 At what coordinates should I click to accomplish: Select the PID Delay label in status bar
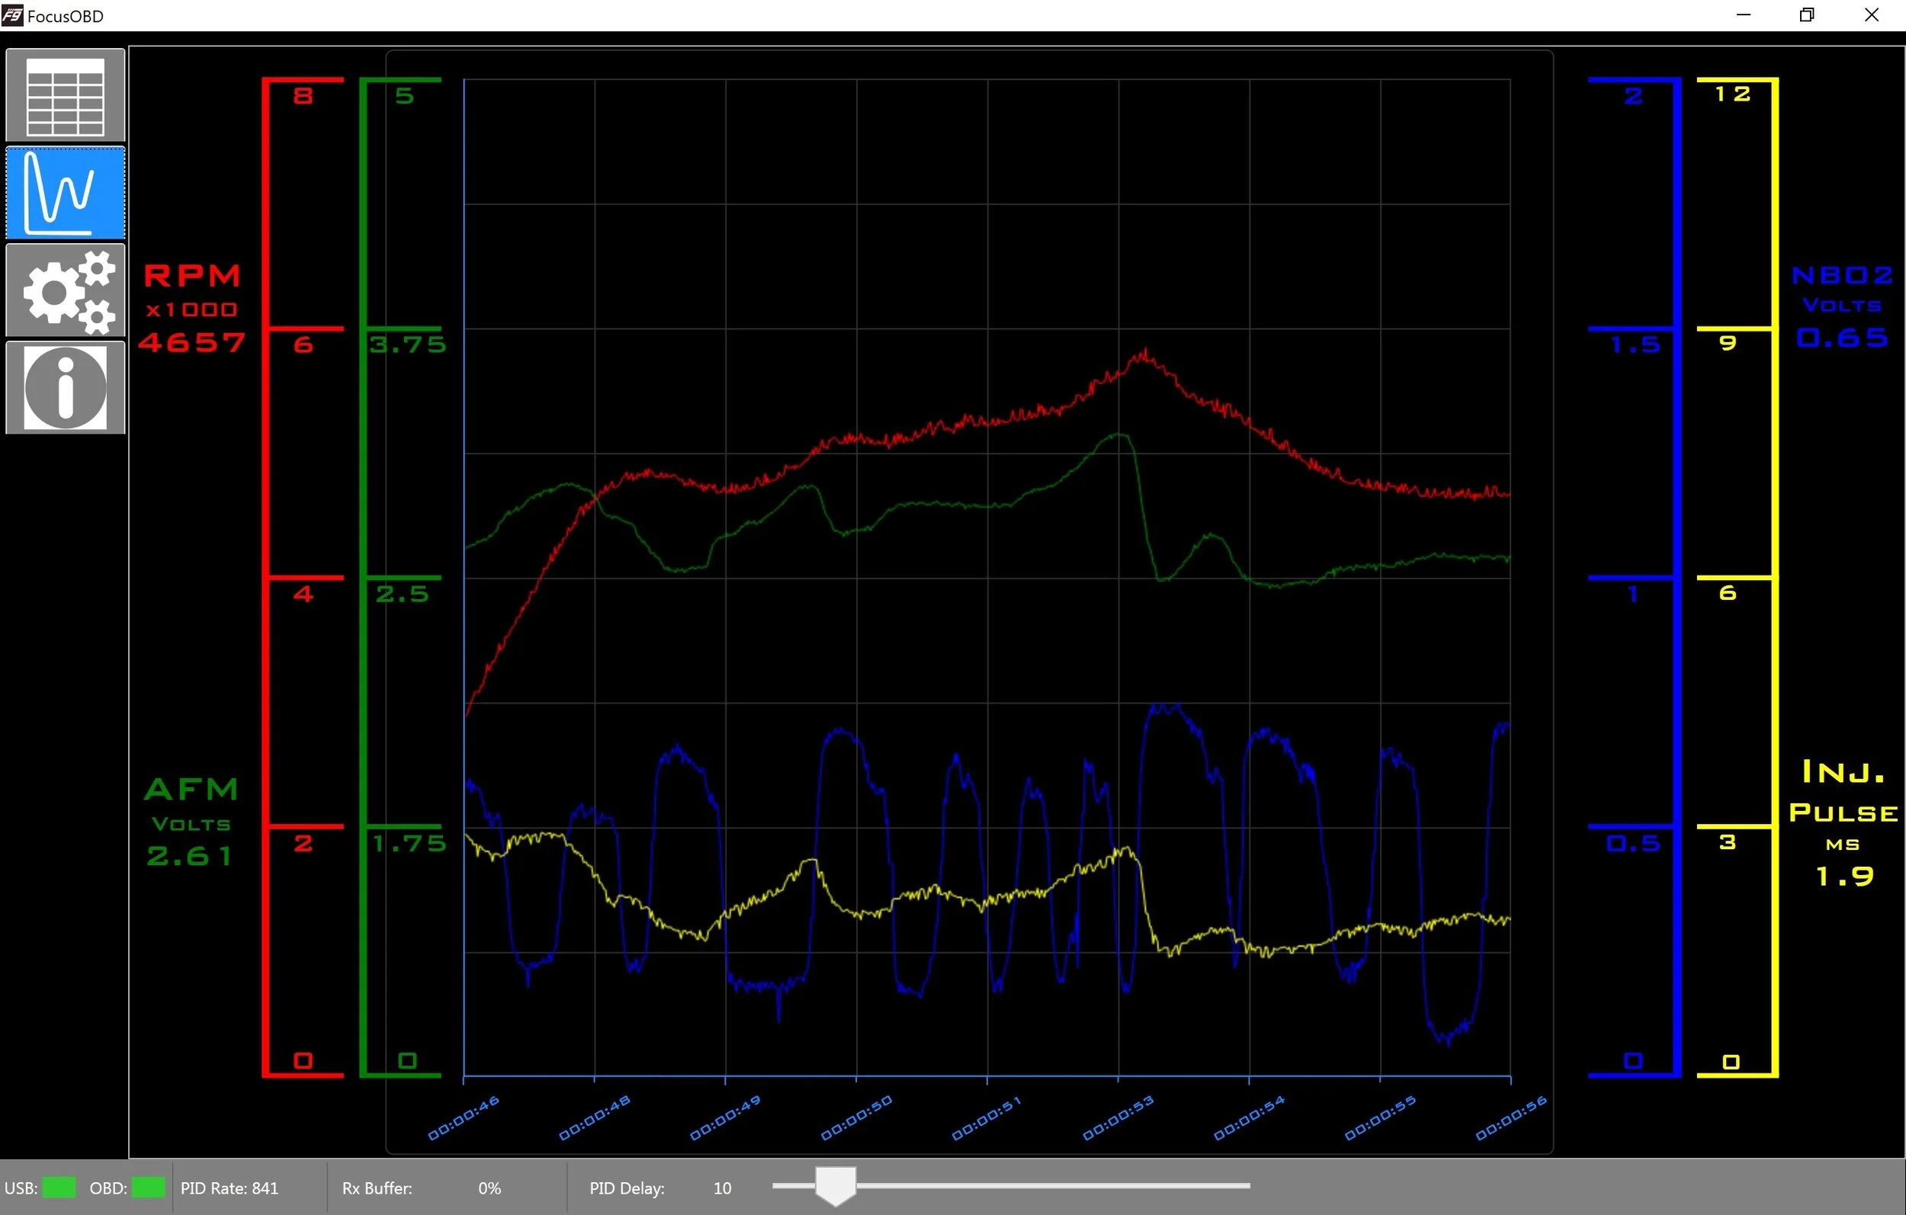click(x=626, y=1188)
